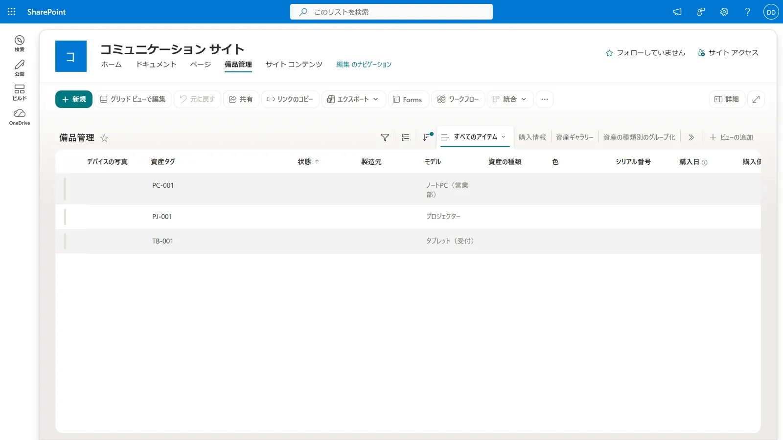Open the settings gear icon
Image resolution: width=783 pixels, height=440 pixels.
[x=724, y=12]
